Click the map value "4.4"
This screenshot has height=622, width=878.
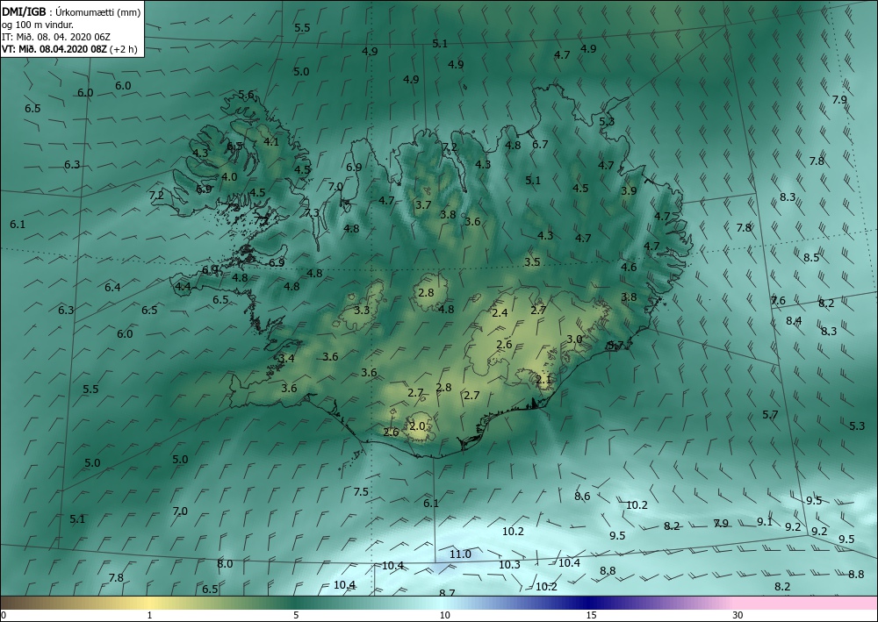[x=184, y=287]
